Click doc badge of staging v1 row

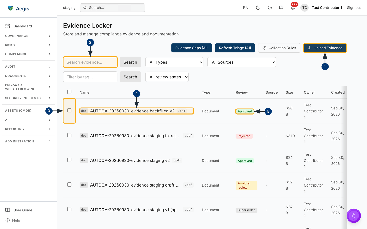click(84, 210)
